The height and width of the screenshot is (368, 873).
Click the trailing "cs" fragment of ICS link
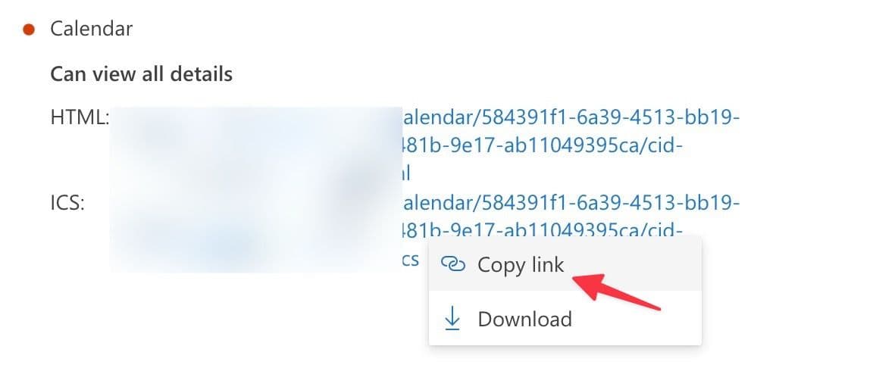[x=411, y=260]
